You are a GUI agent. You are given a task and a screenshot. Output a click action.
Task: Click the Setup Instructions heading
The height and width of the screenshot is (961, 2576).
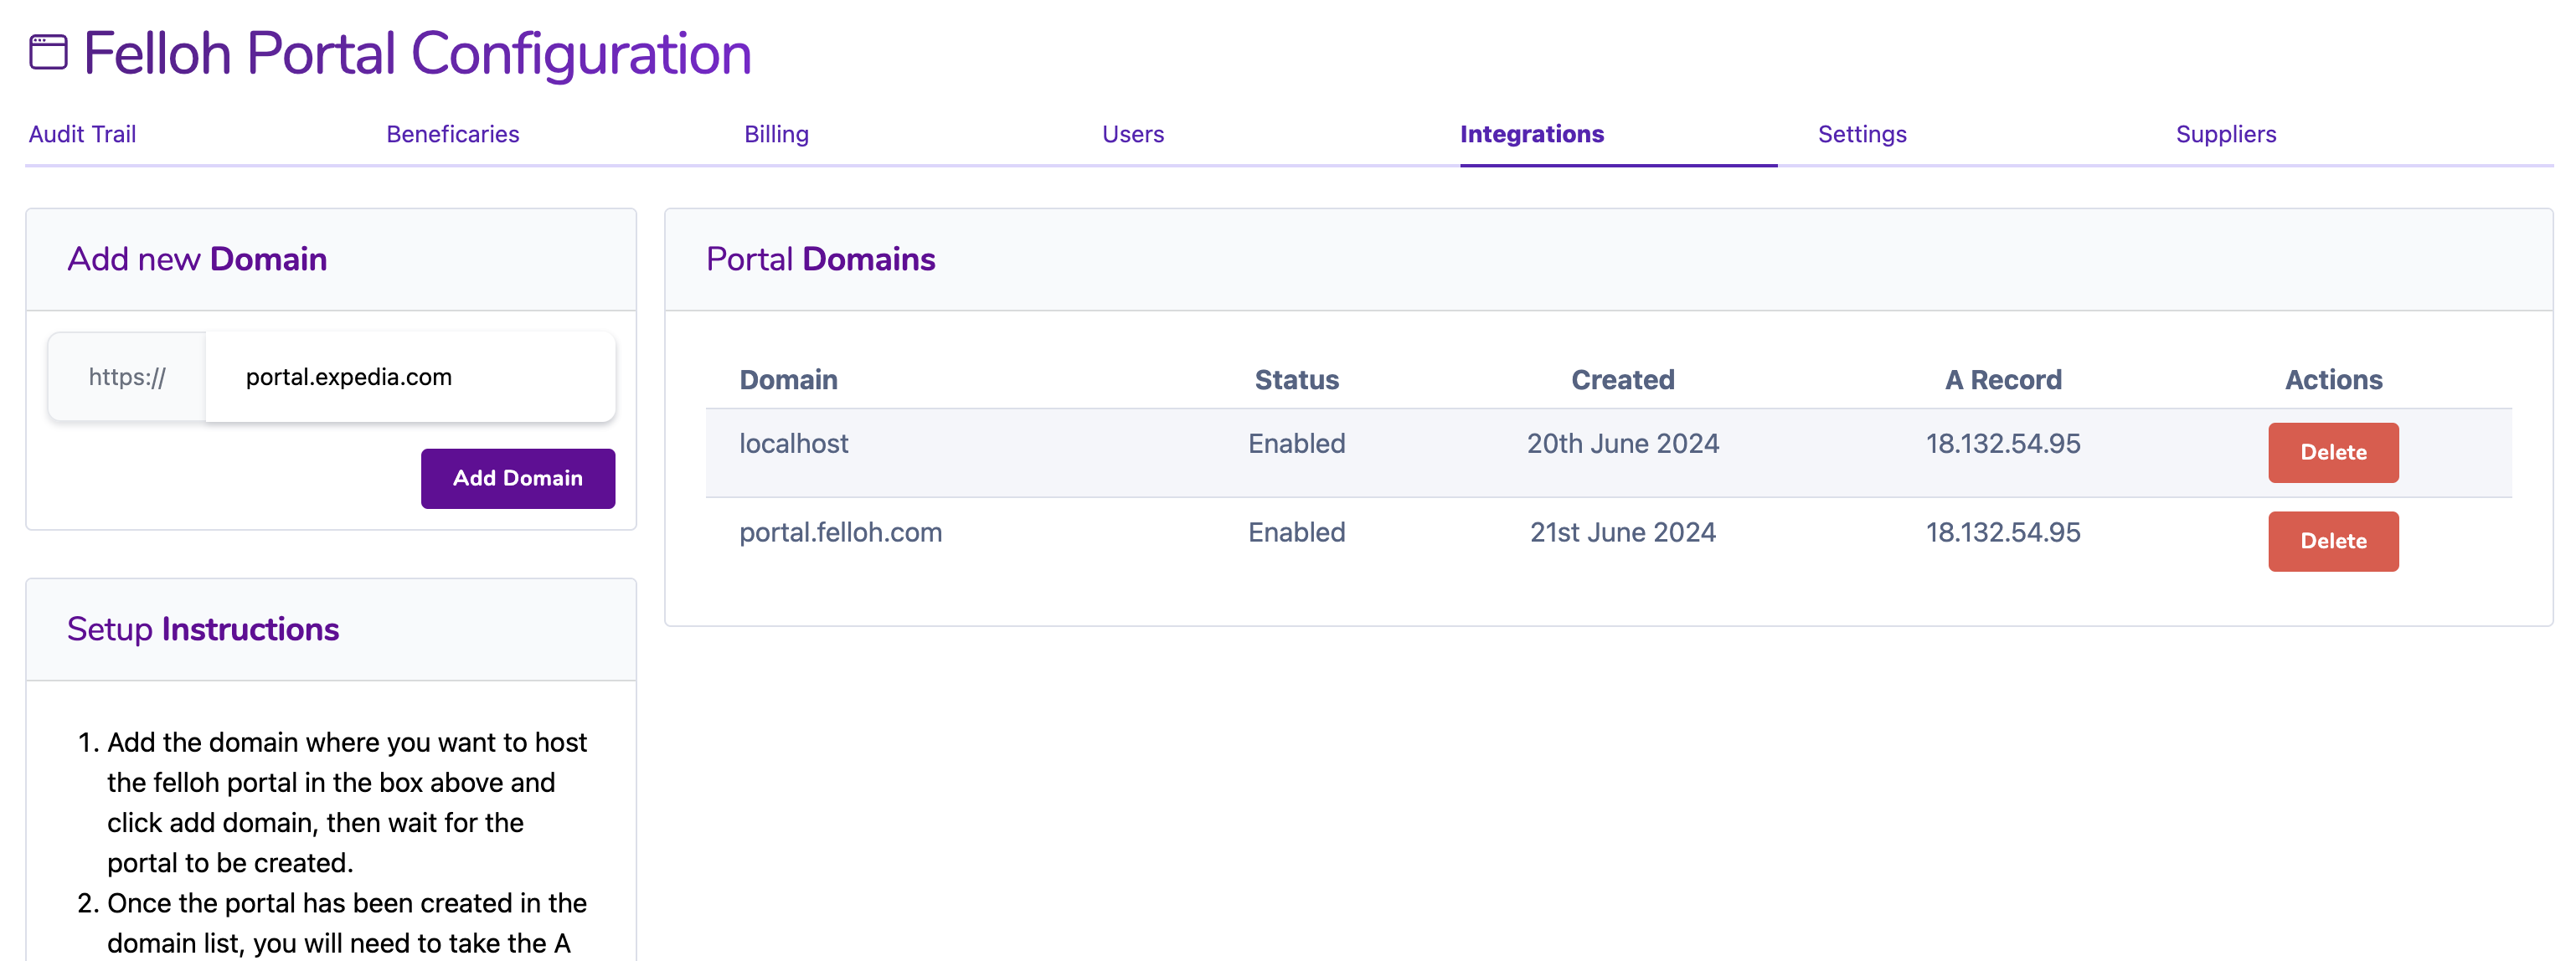(x=203, y=629)
